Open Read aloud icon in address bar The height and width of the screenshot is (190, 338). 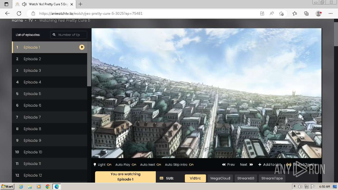(272, 13)
